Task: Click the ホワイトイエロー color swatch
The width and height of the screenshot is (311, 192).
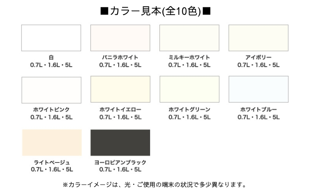Action: 121,89
